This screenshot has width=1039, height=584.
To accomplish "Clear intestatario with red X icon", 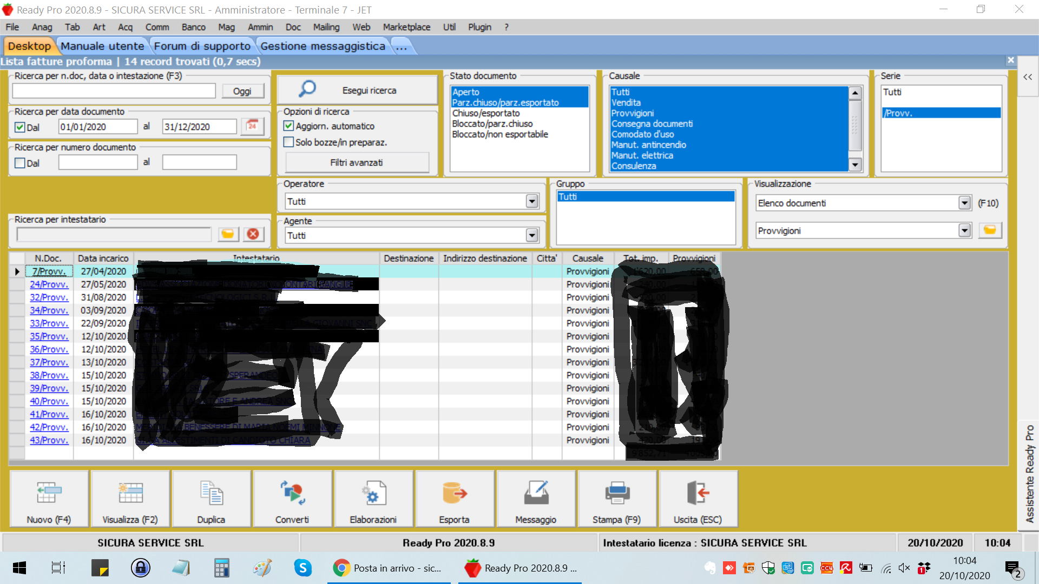I will [x=253, y=234].
